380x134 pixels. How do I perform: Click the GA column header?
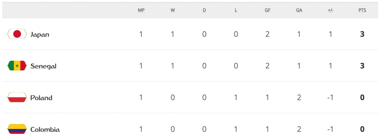[299, 10]
